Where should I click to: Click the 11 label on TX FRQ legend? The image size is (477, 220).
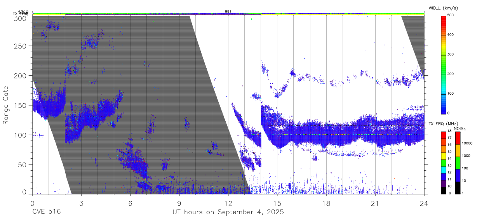449,179
